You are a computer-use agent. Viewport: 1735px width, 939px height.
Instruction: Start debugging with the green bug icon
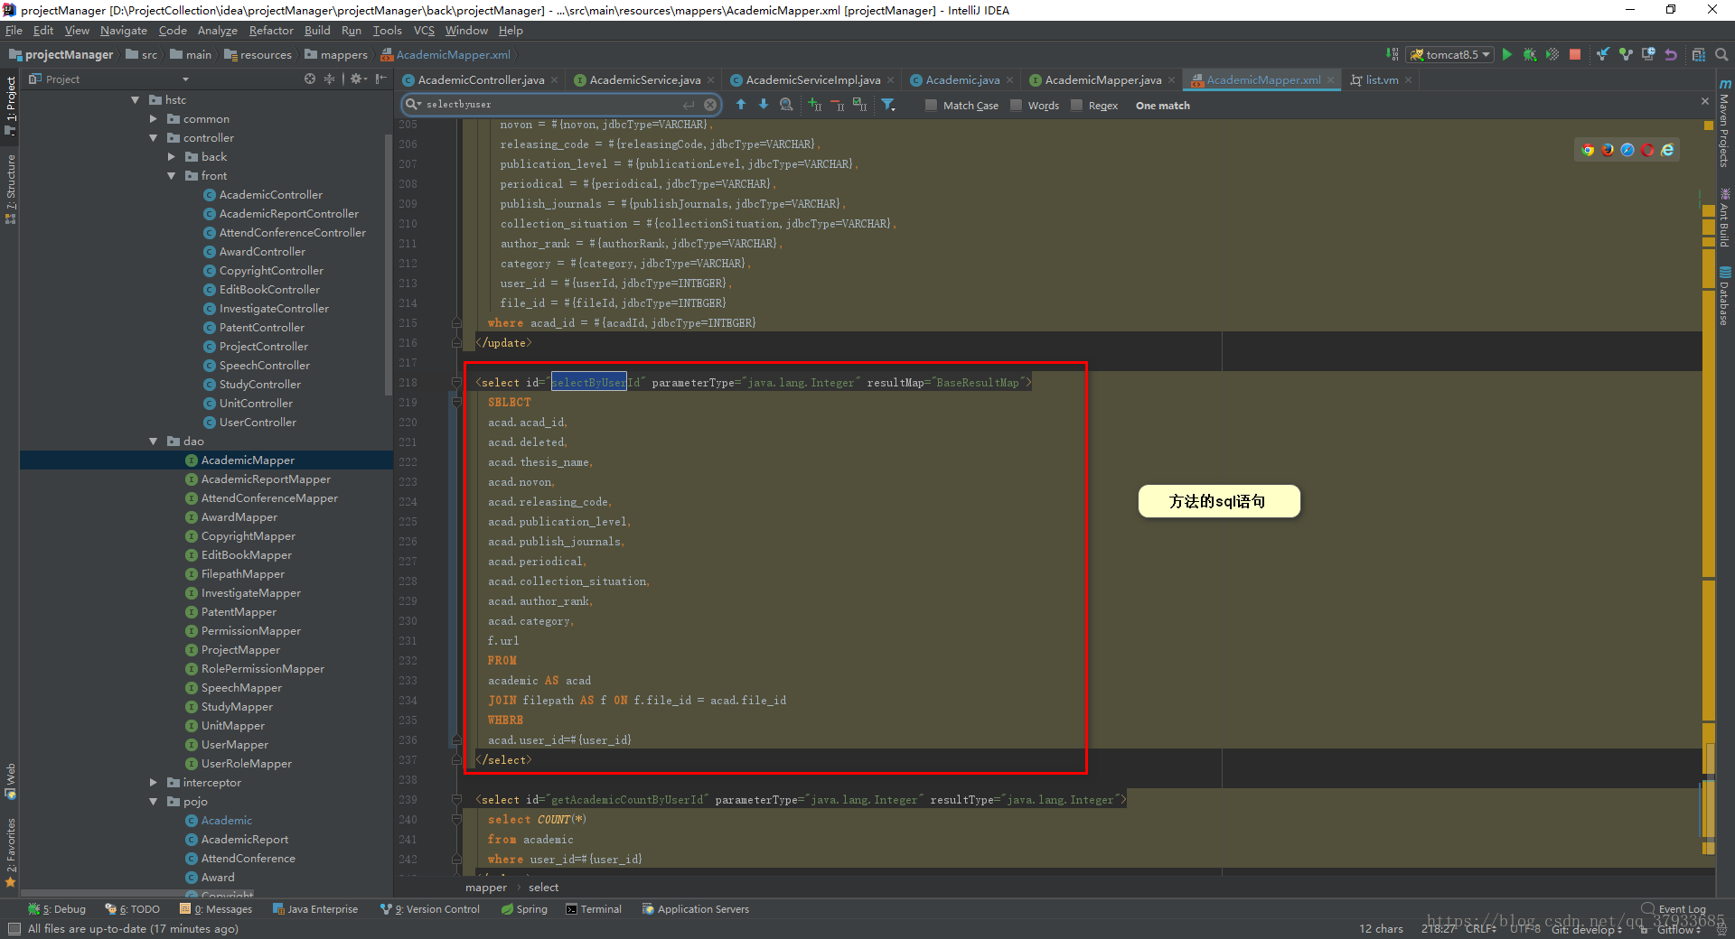coord(1530,54)
